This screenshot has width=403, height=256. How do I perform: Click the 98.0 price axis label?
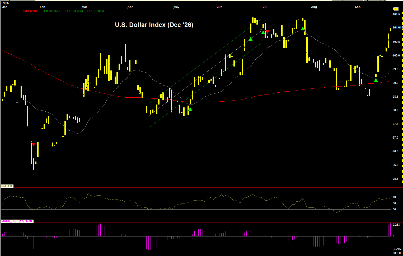point(395,110)
